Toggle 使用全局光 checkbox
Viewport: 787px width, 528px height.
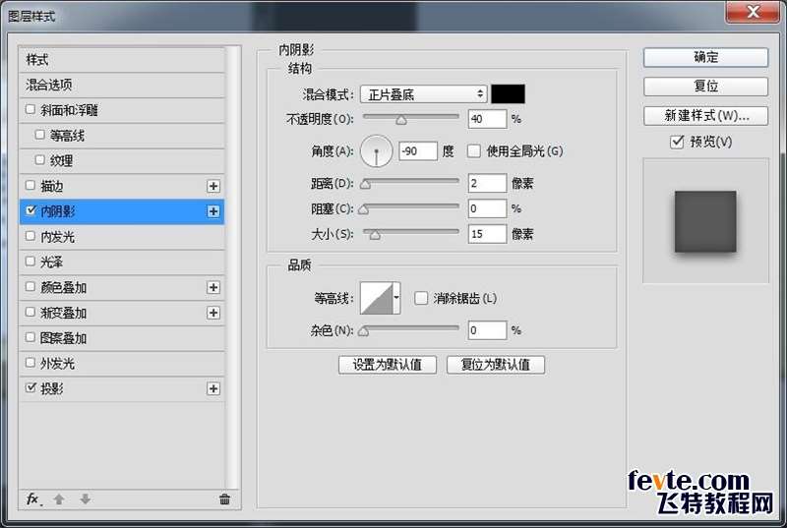(474, 151)
